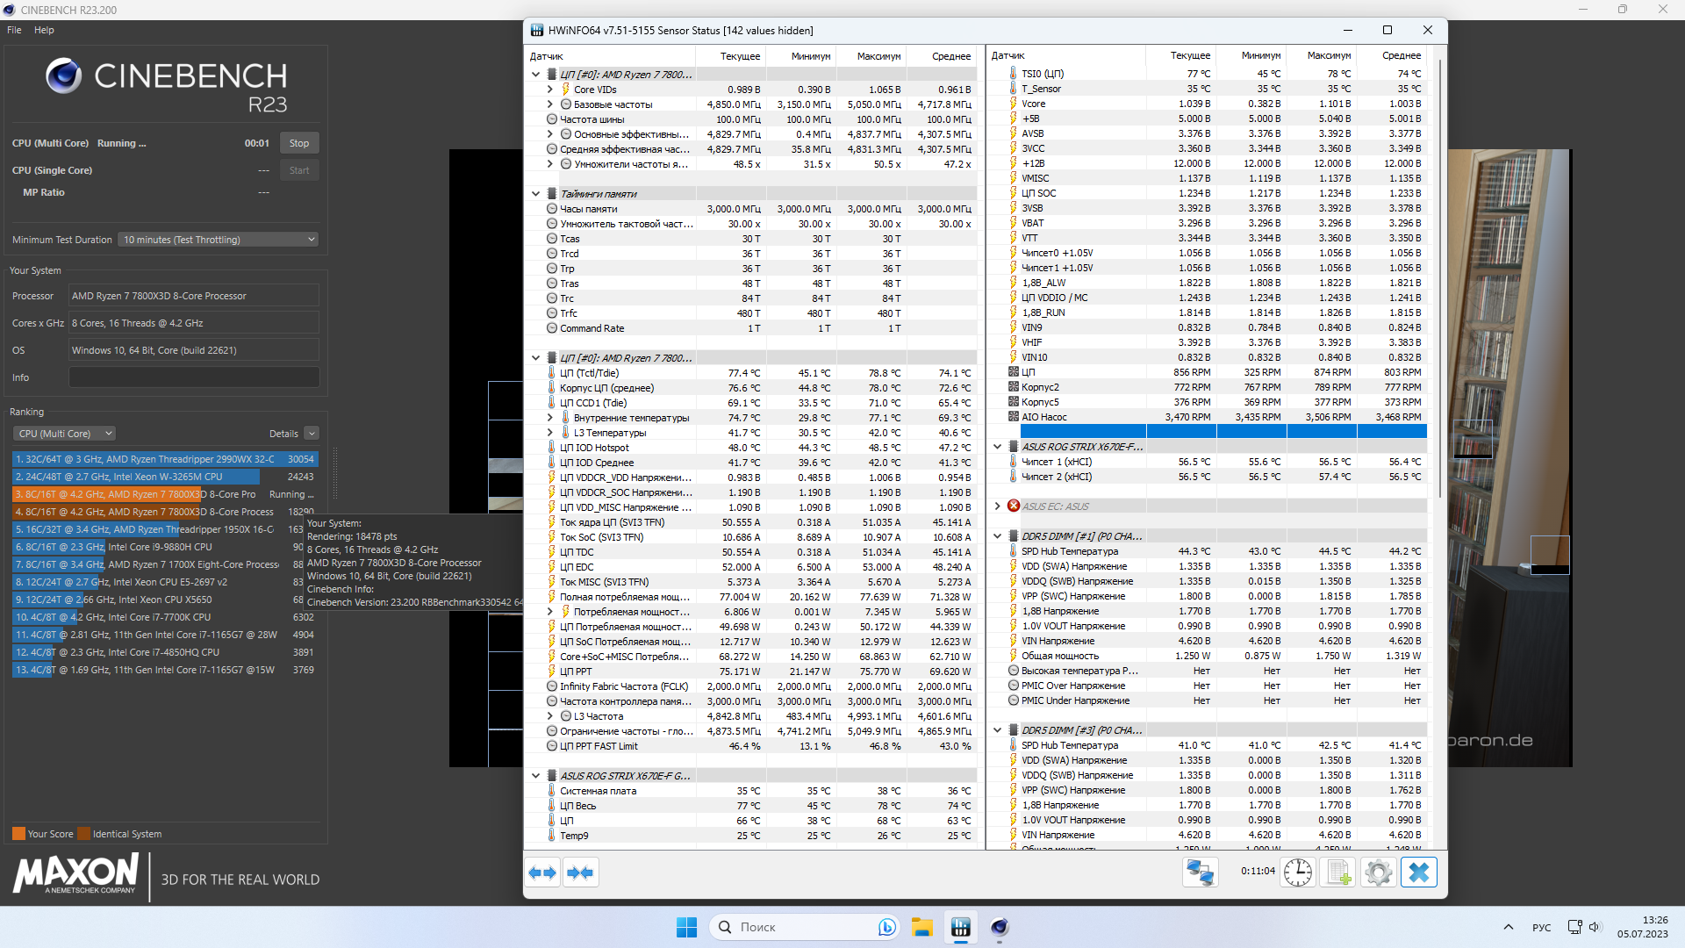Image resolution: width=1685 pixels, height=948 pixels.
Task: Click the log file icon with green plus
Action: [1337, 873]
